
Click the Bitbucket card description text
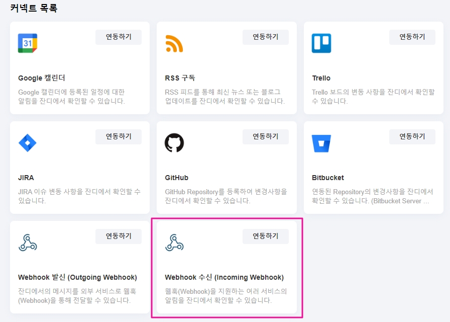coord(372,196)
